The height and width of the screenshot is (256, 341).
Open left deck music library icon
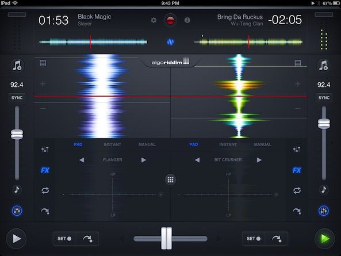click(x=17, y=65)
